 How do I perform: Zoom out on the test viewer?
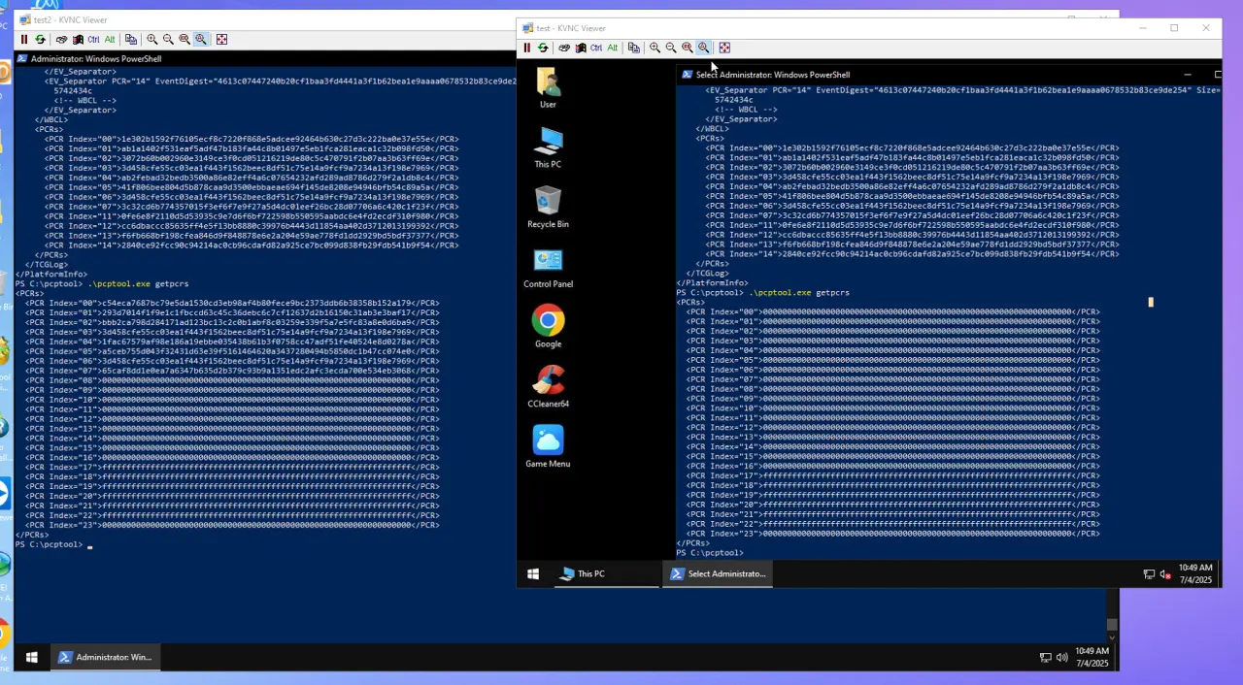670,48
